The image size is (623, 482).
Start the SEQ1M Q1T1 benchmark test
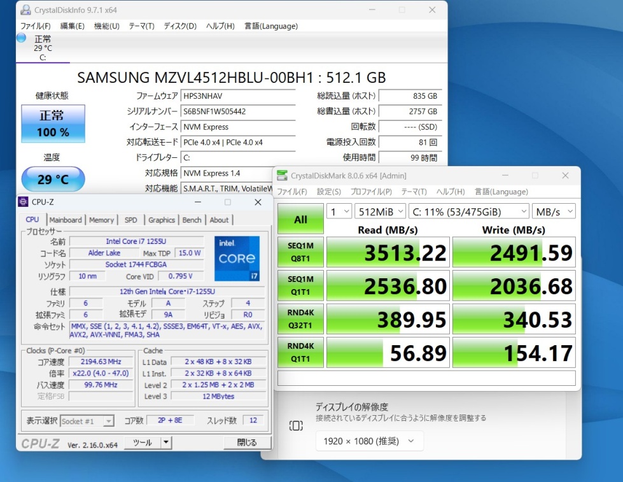click(x=300, y=285)
